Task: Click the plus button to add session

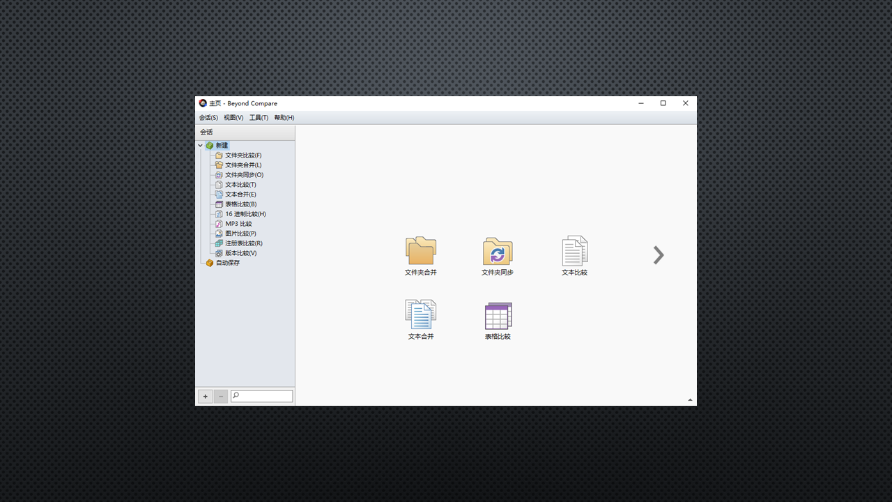Action: [205, 397]
